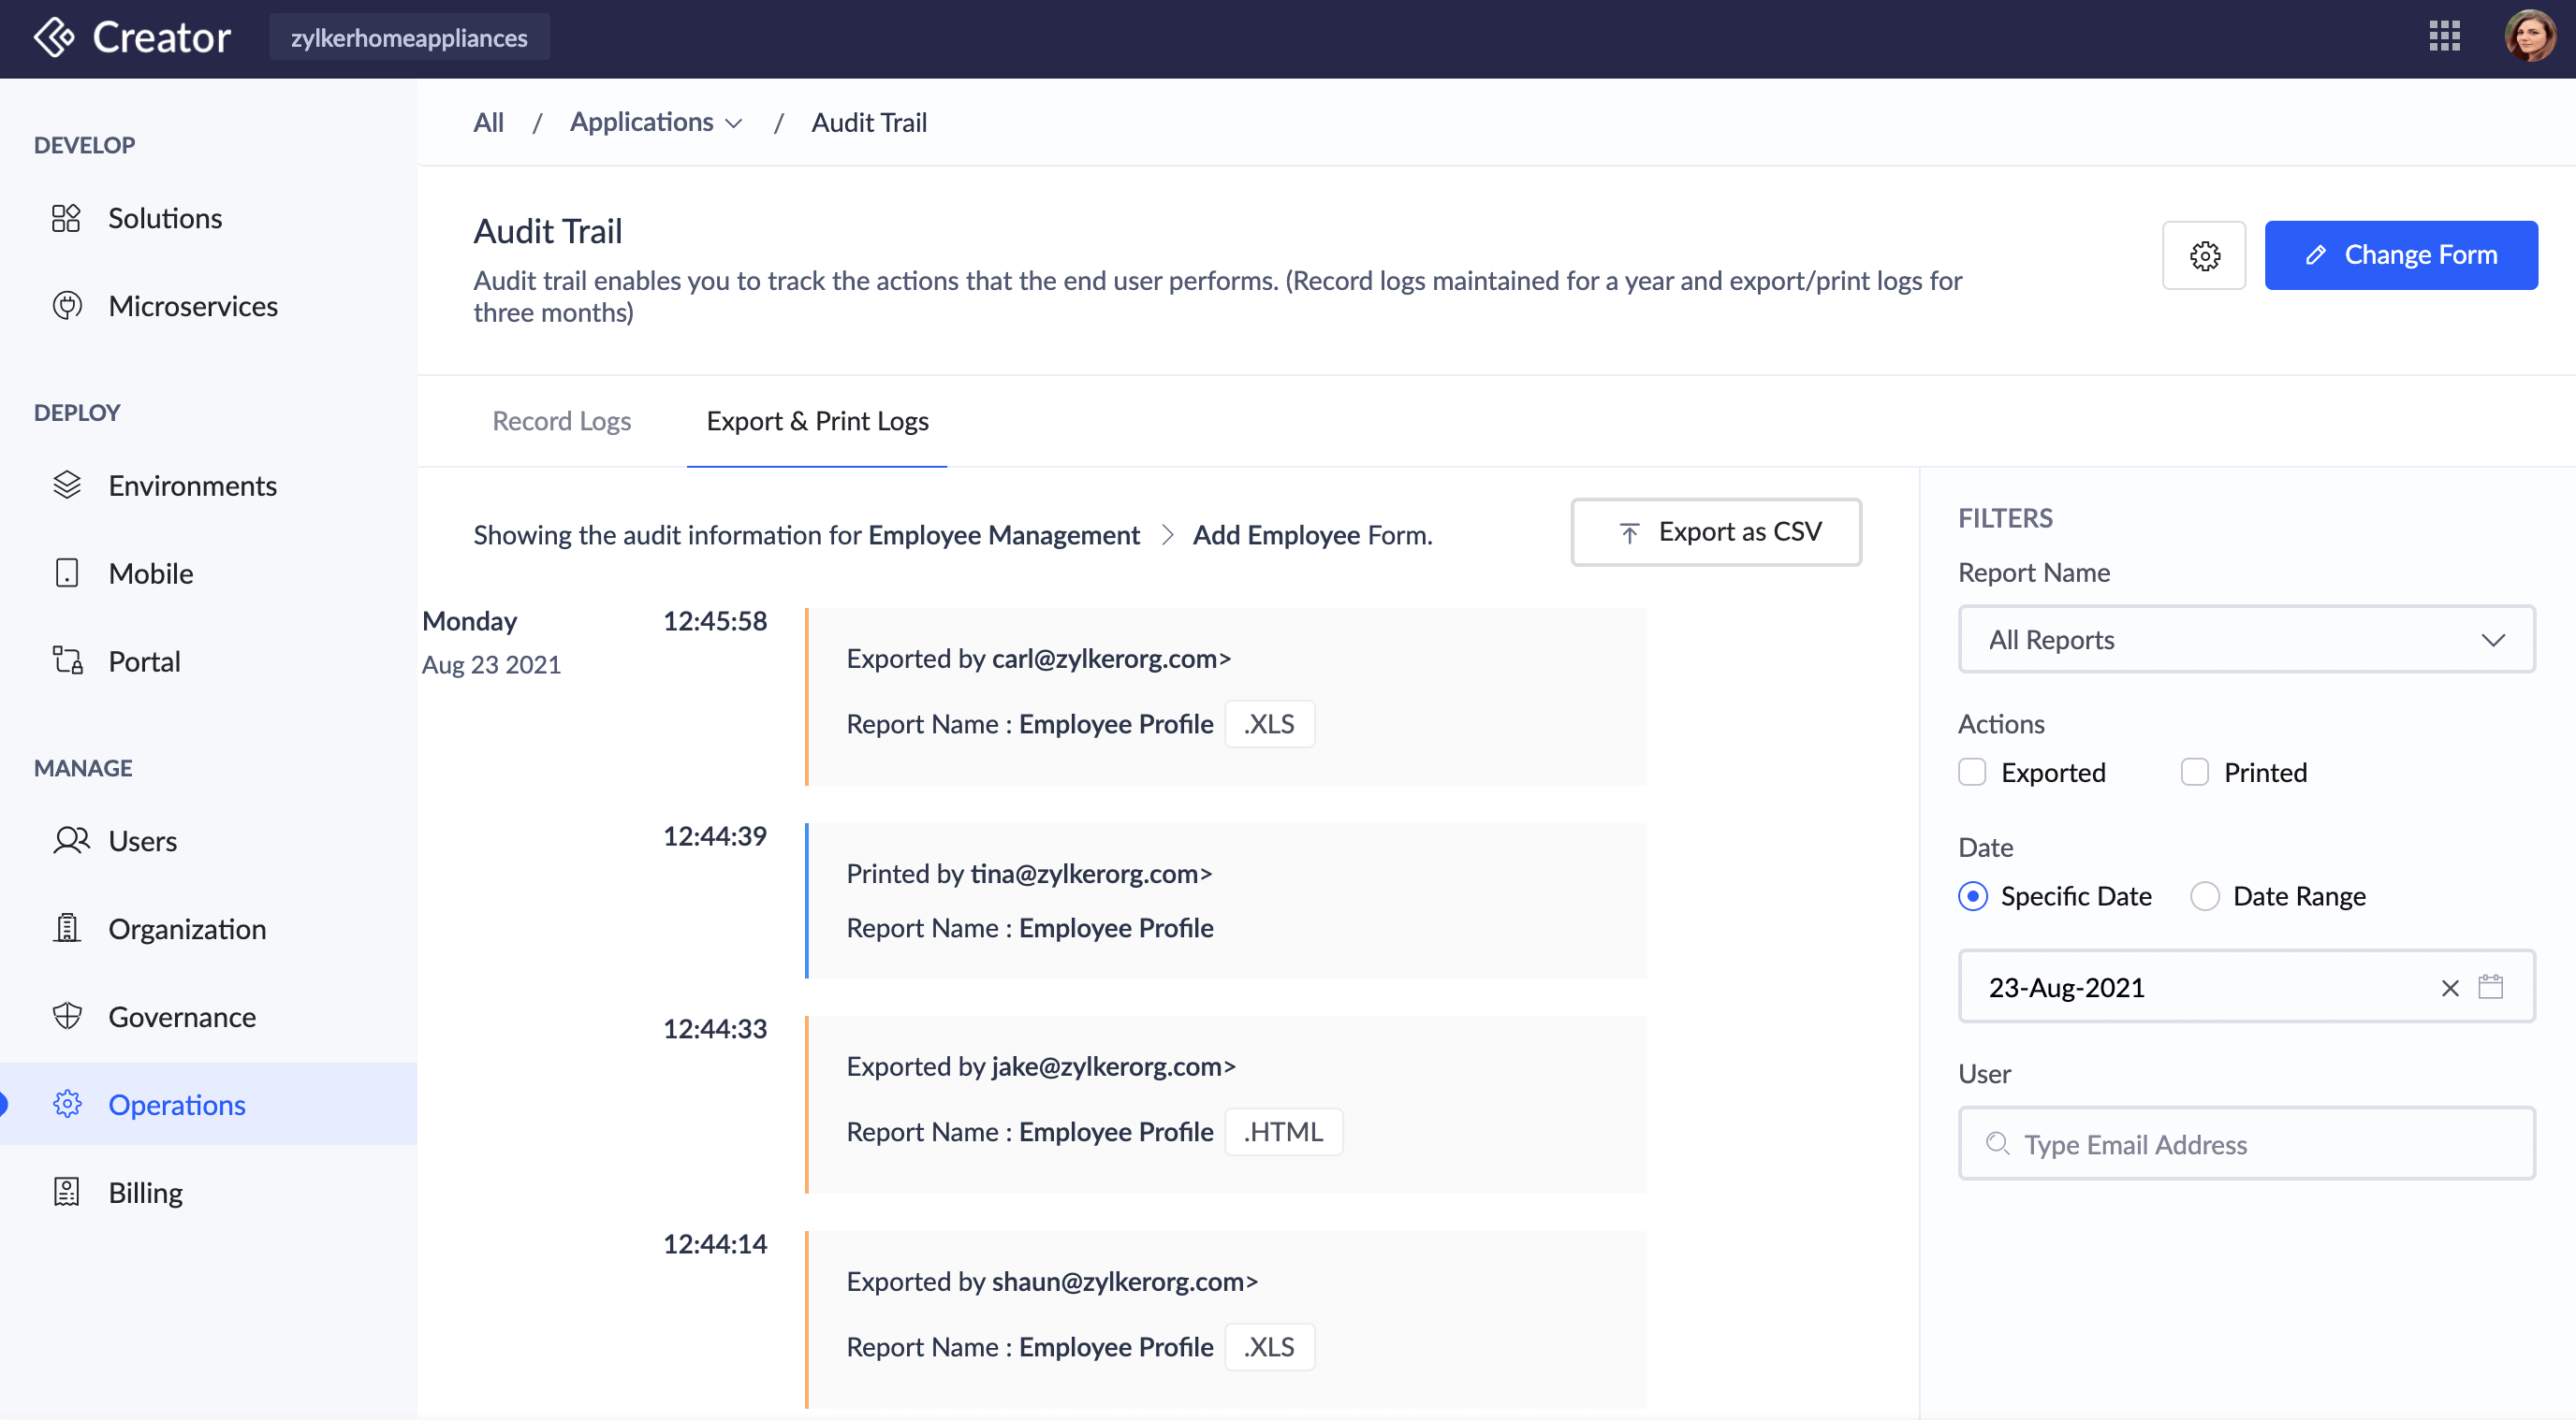The width and height of the screenshot is (2576, 1420).
Task: Focus the Type Email Address field
Action: coord(2246,1143)
